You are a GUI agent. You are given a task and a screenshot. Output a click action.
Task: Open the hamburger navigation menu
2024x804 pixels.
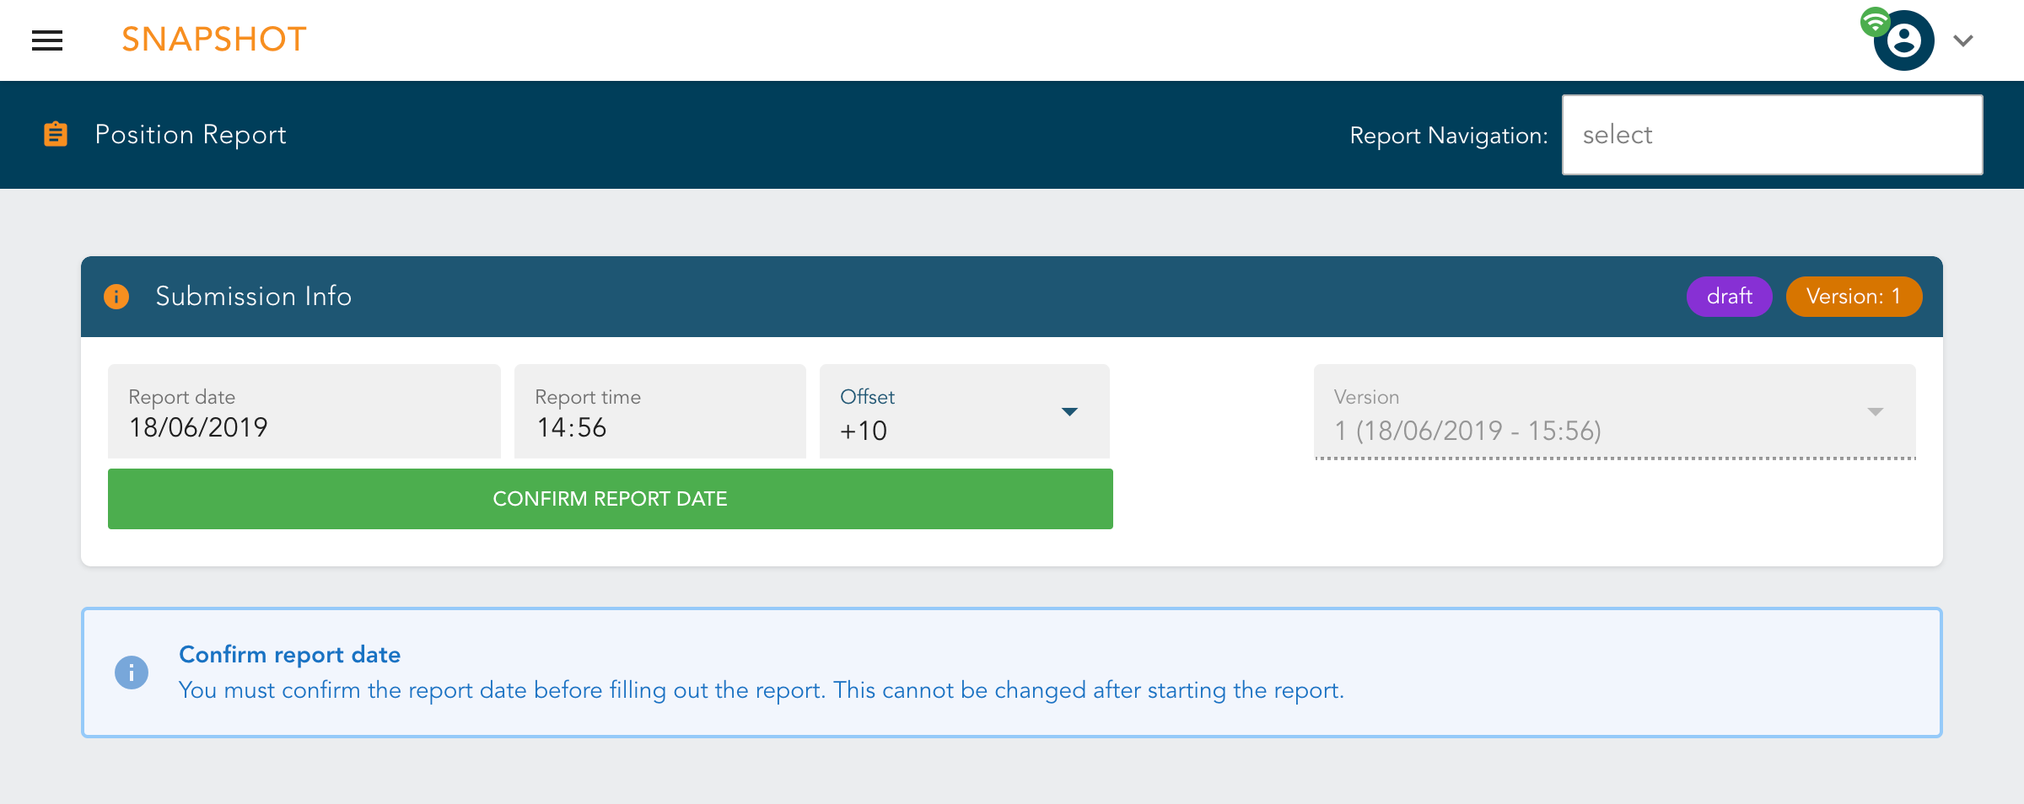click(x=47, y=40)
